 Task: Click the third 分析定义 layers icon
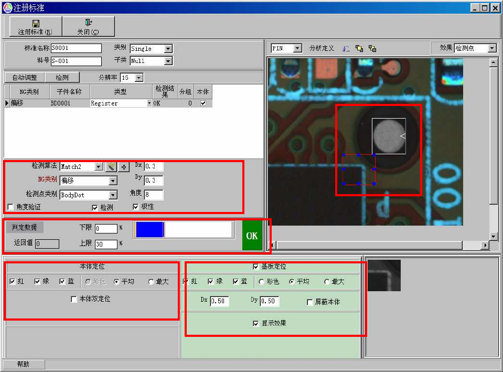click(372, 48)
